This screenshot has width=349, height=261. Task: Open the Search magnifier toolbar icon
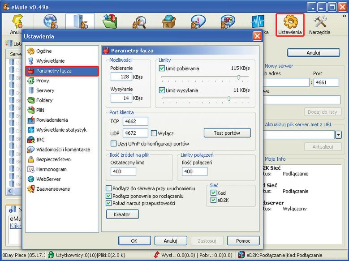139,21
